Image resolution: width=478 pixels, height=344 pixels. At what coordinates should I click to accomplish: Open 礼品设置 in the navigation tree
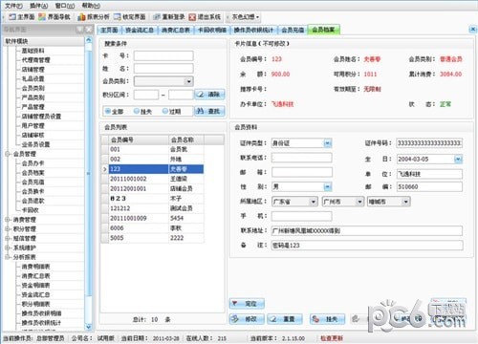coord(33,78)
